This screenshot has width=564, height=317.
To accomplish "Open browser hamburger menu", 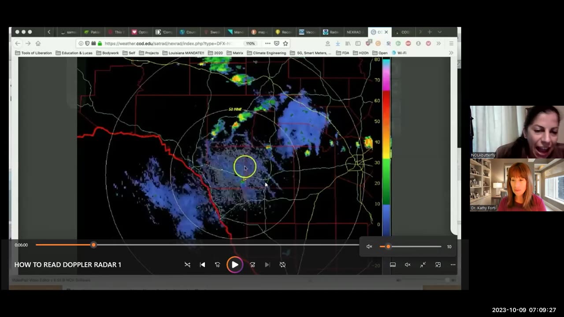I will click(x=451, y=44).
